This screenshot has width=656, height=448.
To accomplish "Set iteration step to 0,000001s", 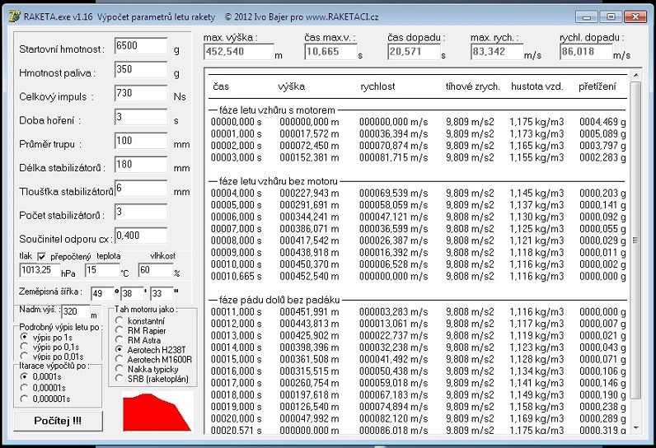I will point(24,397).
